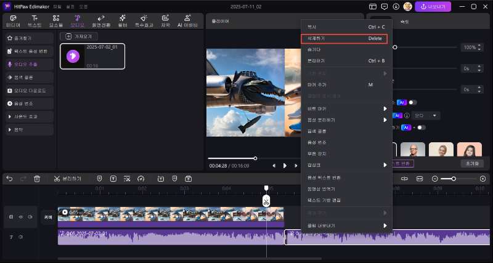Select 즐겨찾기 favorites in audio sidebar
Image resolution: width=493 pixels, height=263 pixels.
coord(30,38)
